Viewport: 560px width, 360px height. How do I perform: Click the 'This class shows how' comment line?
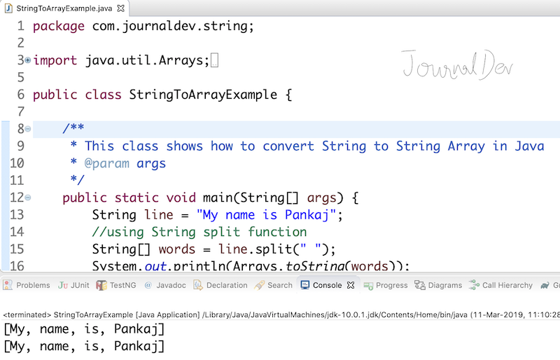[x=307, y=146]
